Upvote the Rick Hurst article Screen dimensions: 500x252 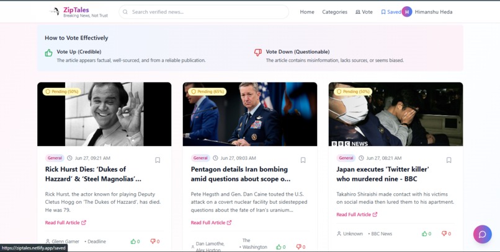(135, 241)
